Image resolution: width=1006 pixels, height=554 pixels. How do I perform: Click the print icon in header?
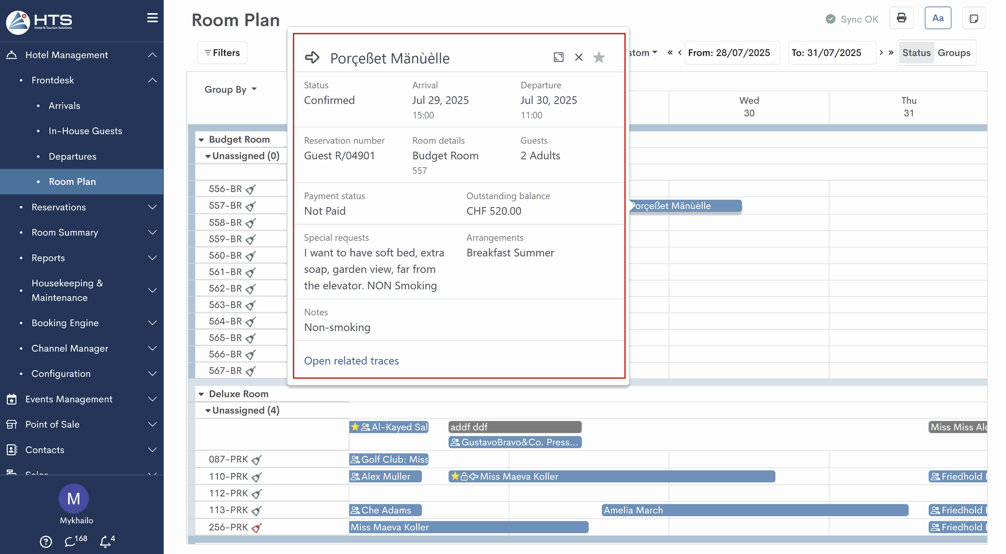(x=901, y=18)
